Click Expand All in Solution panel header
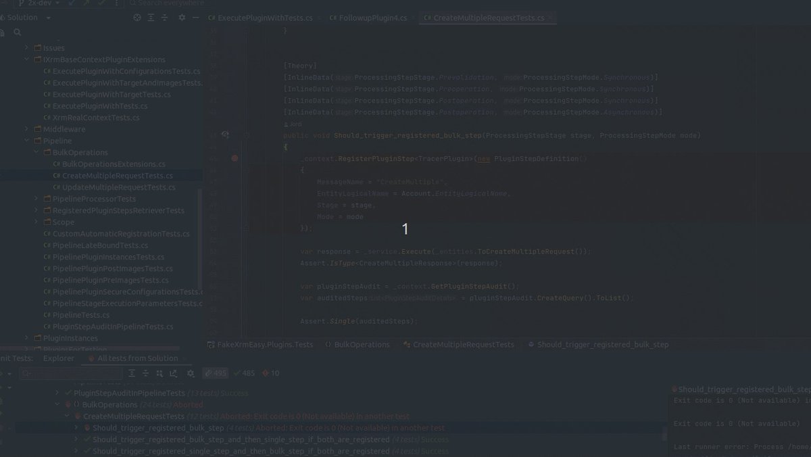This screenshot has height=457, width=811. [151, 18]
